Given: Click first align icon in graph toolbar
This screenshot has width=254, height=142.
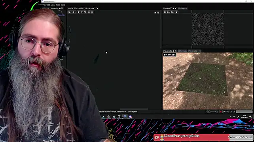Looking at the screenshot, I should (x=79, y=12).
